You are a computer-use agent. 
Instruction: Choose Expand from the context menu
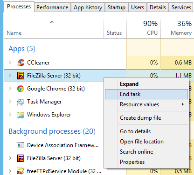pos(146,84)
